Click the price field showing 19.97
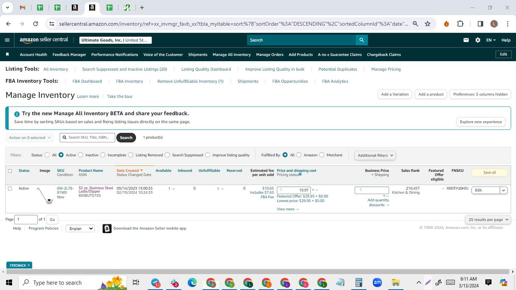 click(x=294, y=190)
